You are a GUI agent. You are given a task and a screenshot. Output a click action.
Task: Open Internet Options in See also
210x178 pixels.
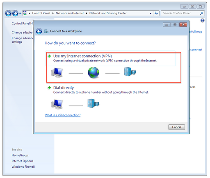[23, 161]
